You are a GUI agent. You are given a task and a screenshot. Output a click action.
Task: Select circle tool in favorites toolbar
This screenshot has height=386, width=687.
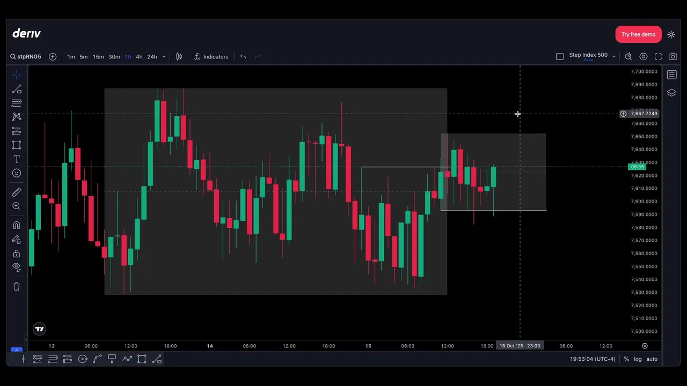[83, 359]
